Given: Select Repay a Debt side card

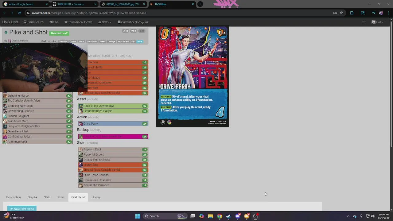Looking at the screenshot, I should [113, 149].
